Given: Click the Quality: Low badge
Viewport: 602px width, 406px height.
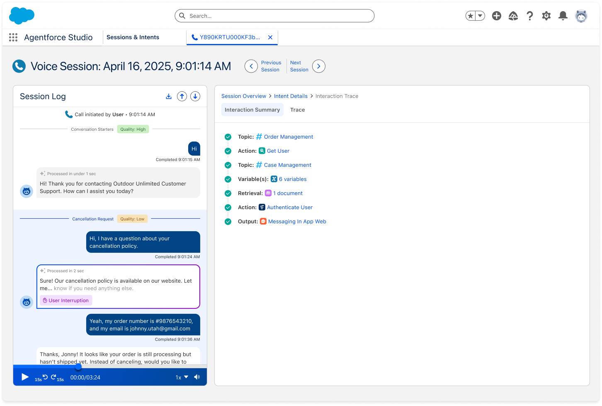Looking at the screenshot, I should point(132,219).
